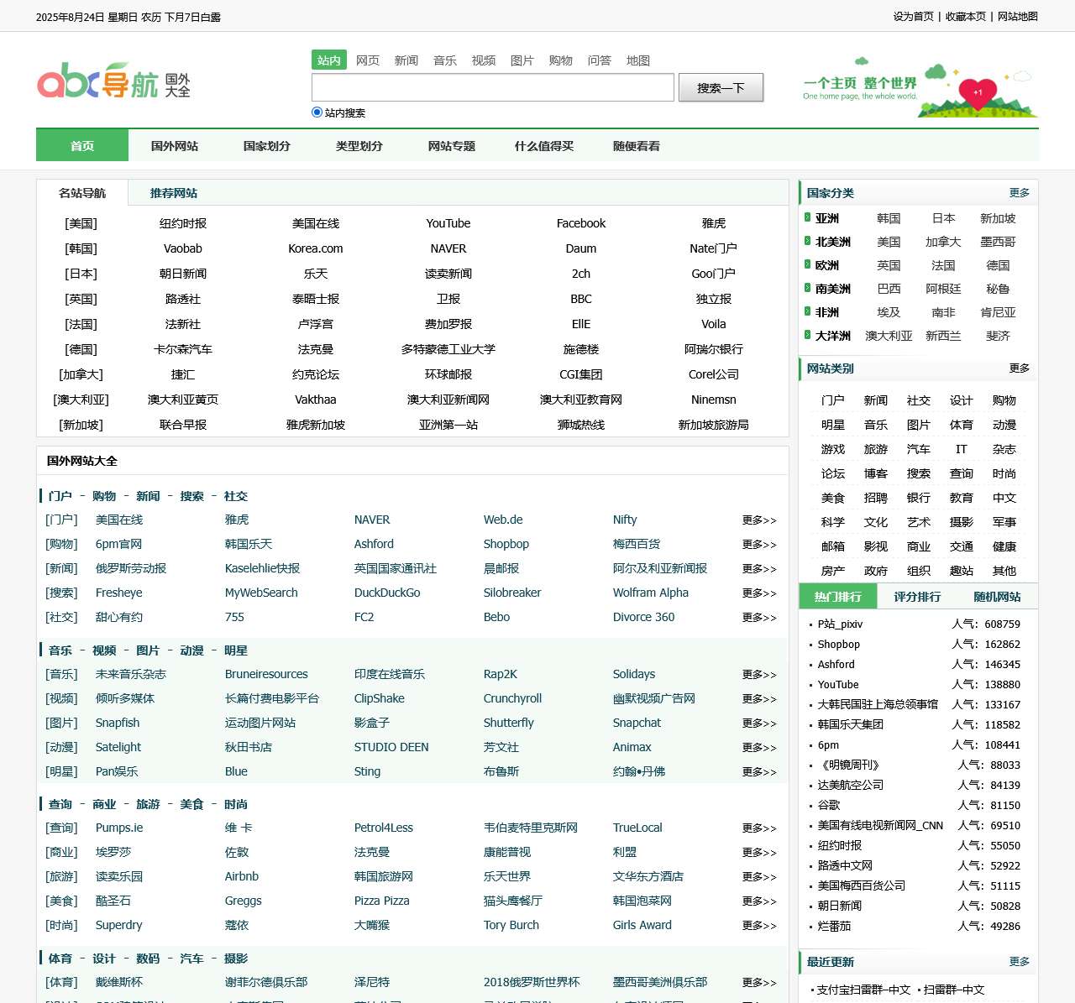The width and height of the screenshot is (1075, 1003).
Task: Select the 音乐 search tab
Action: (445, 60)
